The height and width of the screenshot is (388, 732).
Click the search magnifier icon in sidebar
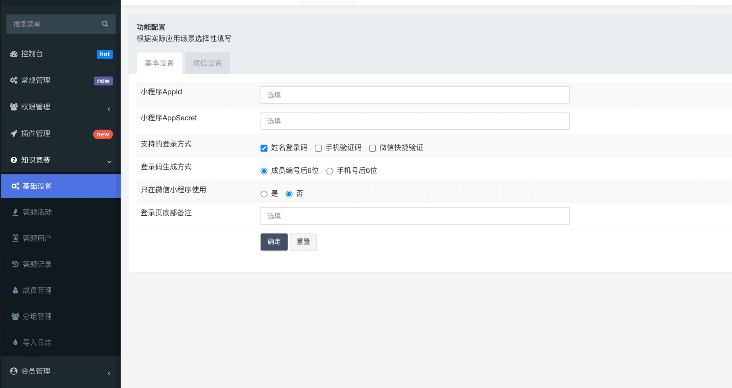[105, 24]
